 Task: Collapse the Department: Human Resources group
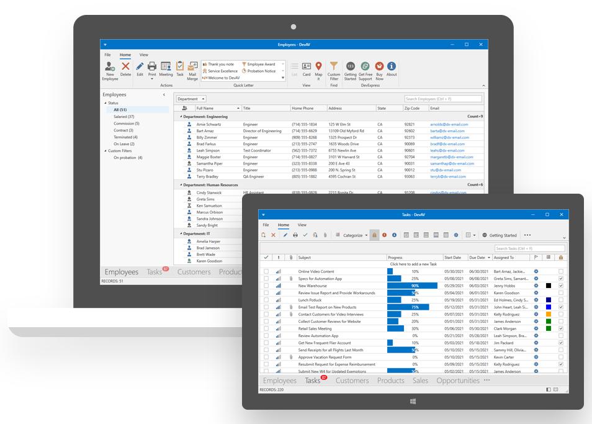tap(181, 185)
